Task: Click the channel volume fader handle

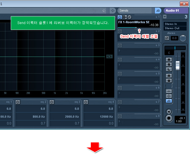Action: coord(178,66)
